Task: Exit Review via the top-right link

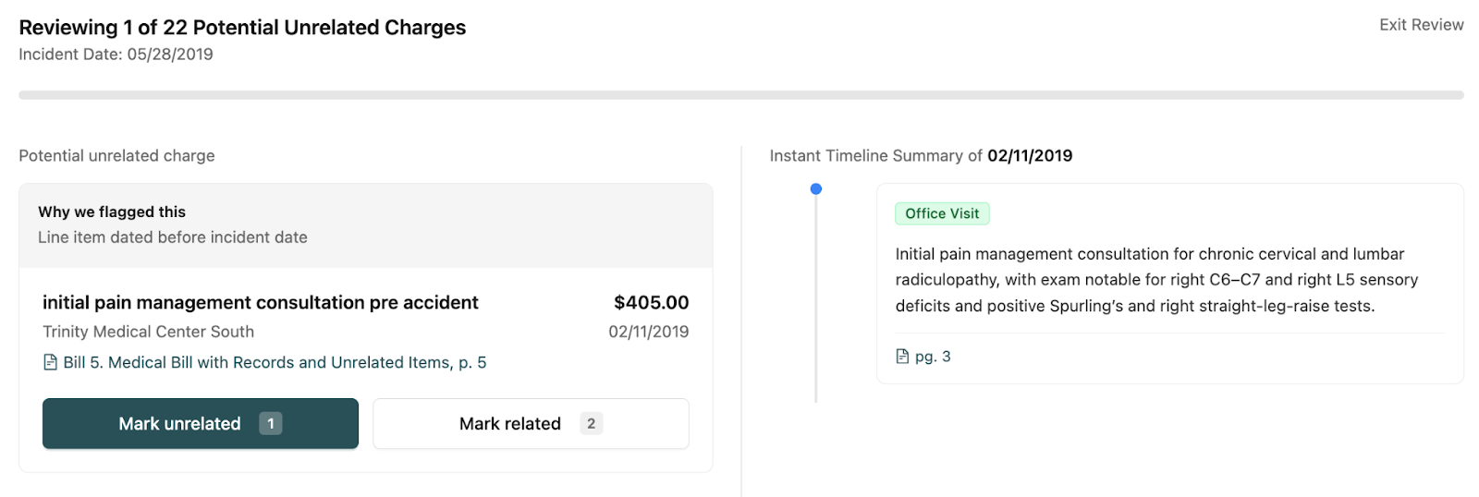Action: [1421, 25]
